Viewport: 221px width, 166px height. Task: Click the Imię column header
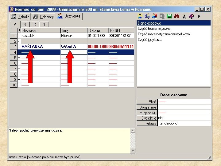(x=74, y=30)
